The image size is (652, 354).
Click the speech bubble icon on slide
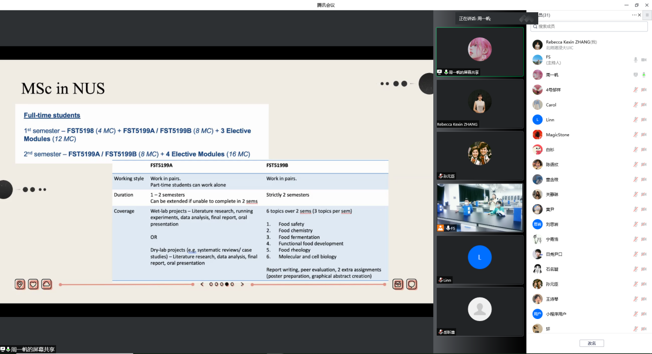click(411, 284)
